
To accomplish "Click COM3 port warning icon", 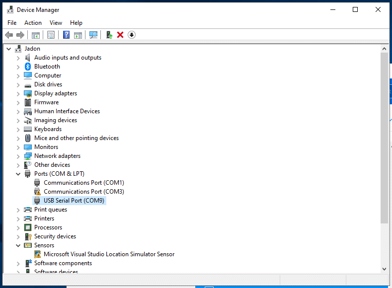I will (x=37, y=192).
